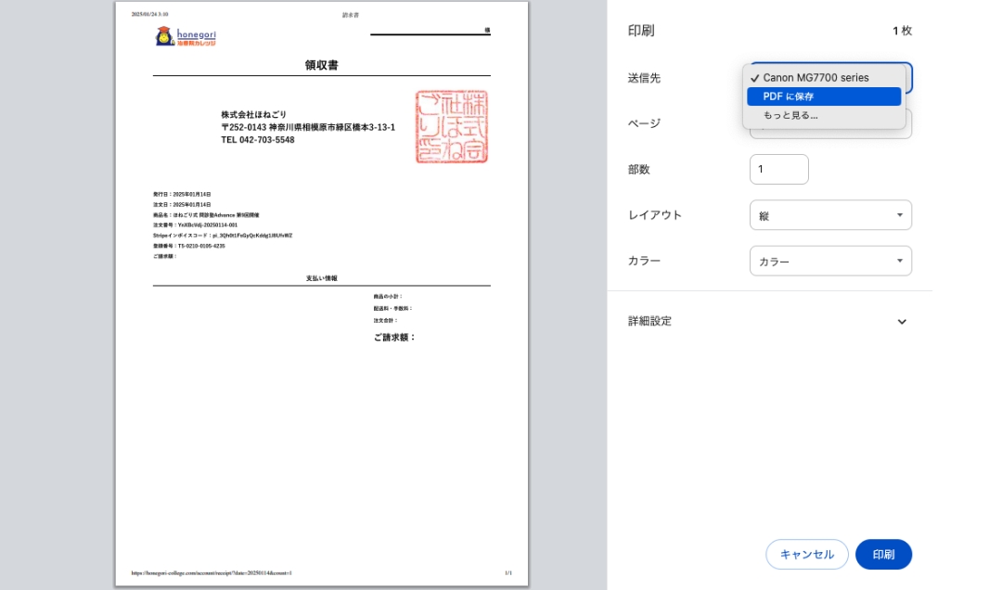Click the ページ dropdown behind the menu
Screen dimensions: 1002x590
click(830, 133)
